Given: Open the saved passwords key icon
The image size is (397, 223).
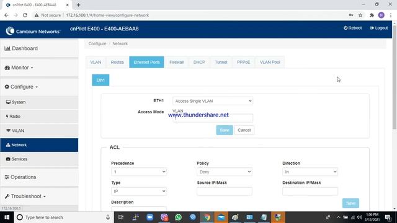Looking at the screenshot, I should (351, 15).
